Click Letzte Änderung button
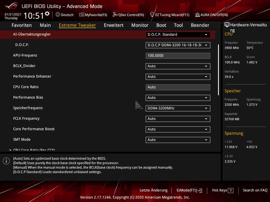The image size is (270, 202). point(154,190)
